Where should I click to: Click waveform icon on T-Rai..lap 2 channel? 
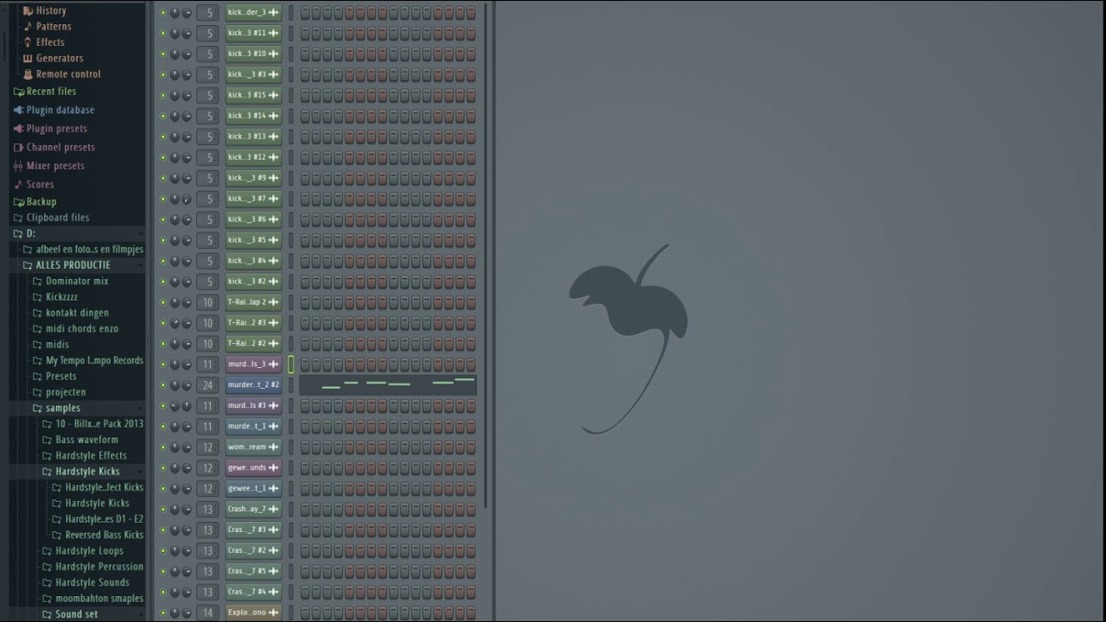(274, 302)
